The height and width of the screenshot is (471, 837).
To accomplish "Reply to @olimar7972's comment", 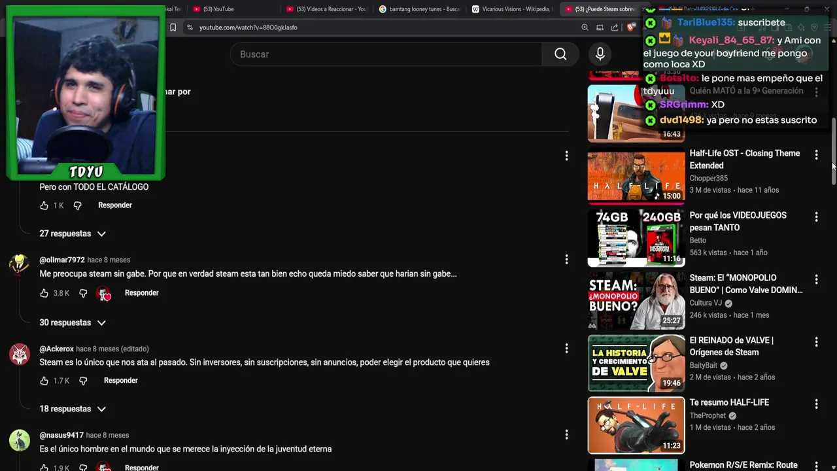I will tap(142, 293).
